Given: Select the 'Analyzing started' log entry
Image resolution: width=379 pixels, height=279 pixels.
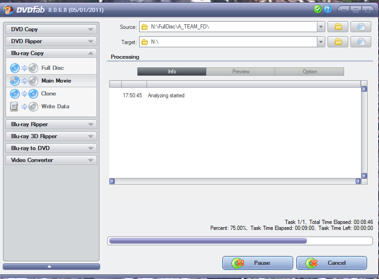Looking at the screenshot, I should tap(166, 95).
